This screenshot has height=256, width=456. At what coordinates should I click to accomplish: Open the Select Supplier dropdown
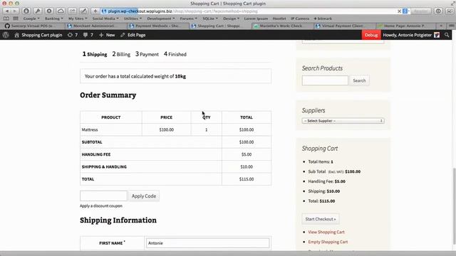(x=343, y=121)
